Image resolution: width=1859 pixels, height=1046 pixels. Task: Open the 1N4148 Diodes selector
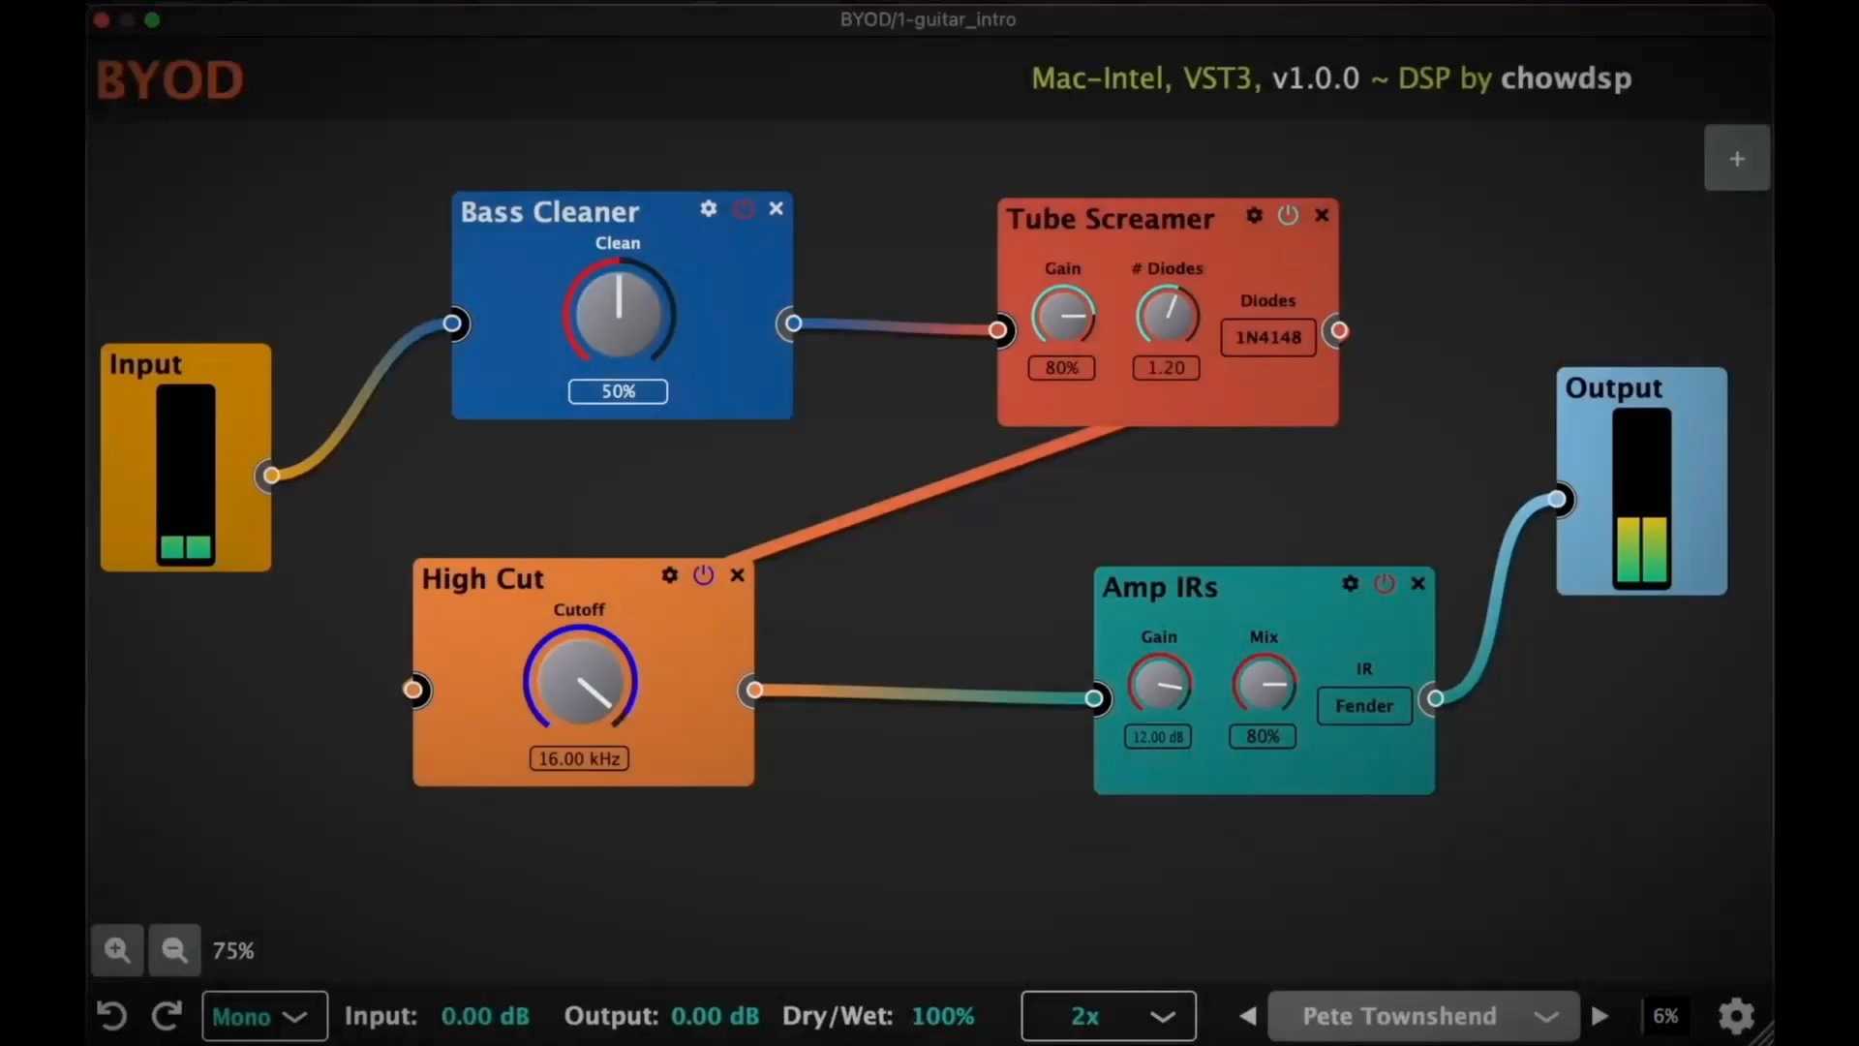click(x=1266, y=337)
